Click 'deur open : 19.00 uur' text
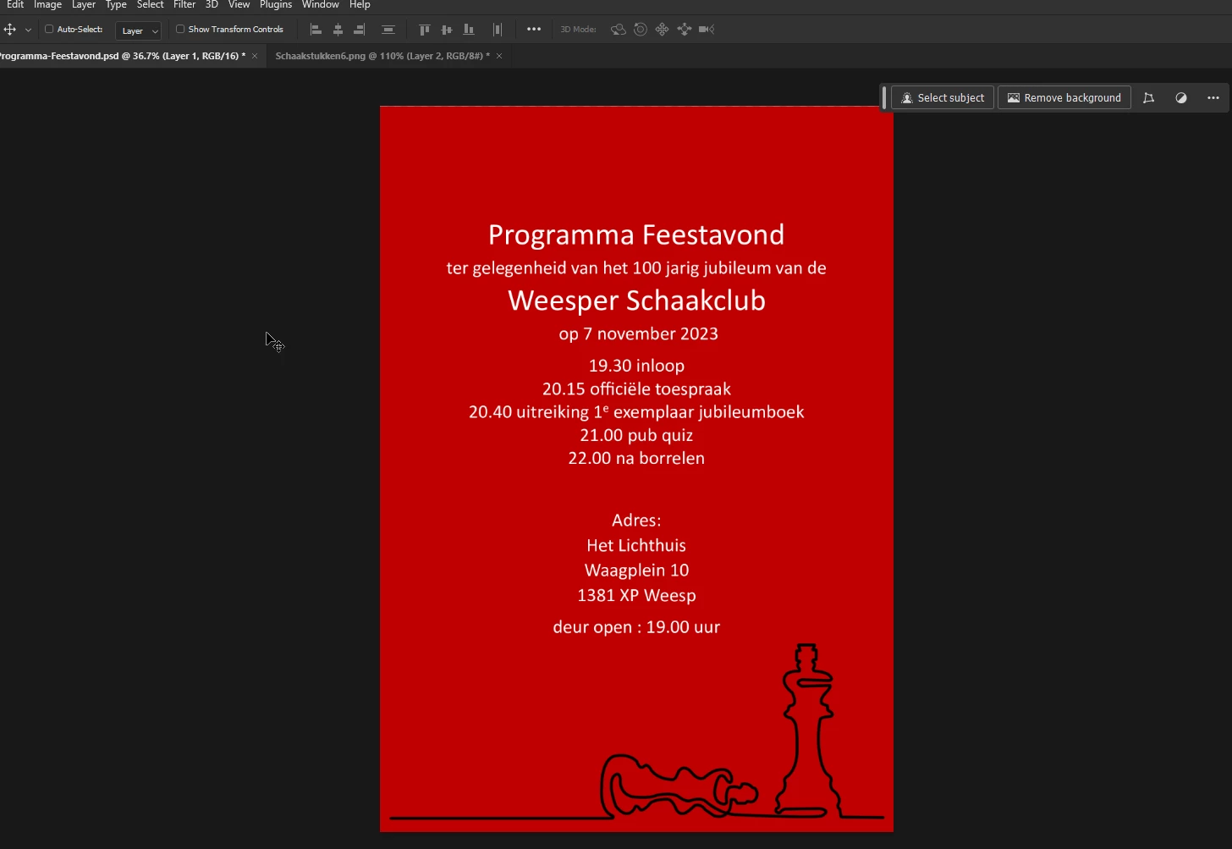The image size is (1232, 849). click(x=636, y=627)
